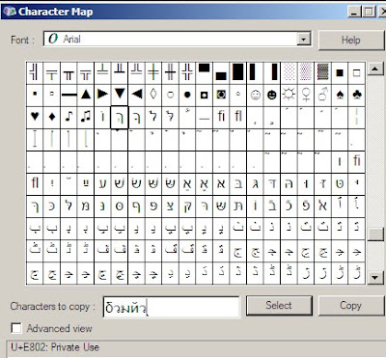Focus the Characters to copy field
This screenshot has width=386, height=358.
click(x=171, y=307)
